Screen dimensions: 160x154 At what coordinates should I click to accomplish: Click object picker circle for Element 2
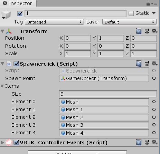tap(154, 117)
